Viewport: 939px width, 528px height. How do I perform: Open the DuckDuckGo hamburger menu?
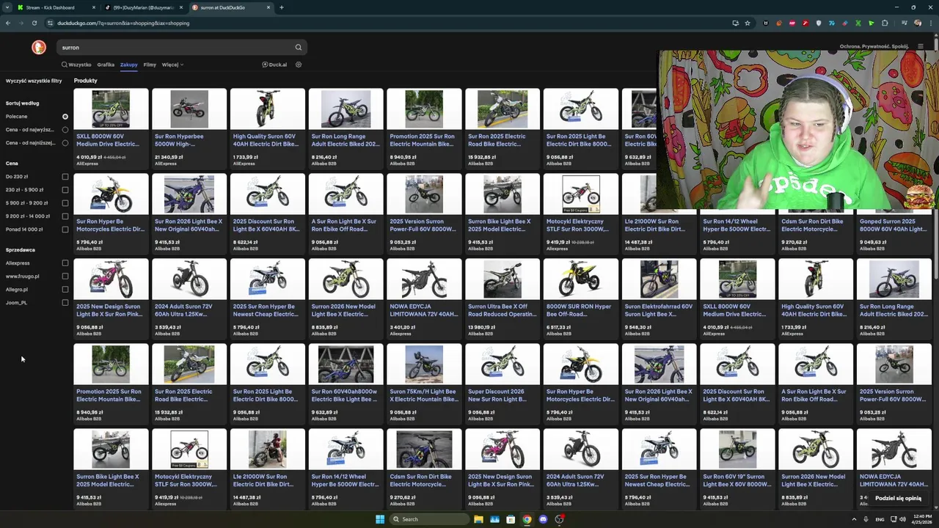point(921,46)
